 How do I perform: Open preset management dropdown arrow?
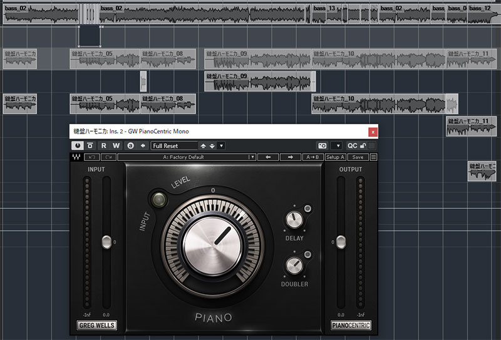(x=221, y=146)
